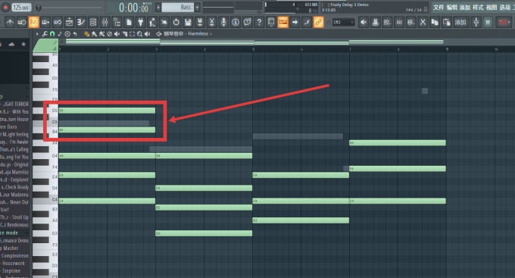Click the save project floppy icon
The height and width of the screenshot is (278, 515).
tap(188, 22)
